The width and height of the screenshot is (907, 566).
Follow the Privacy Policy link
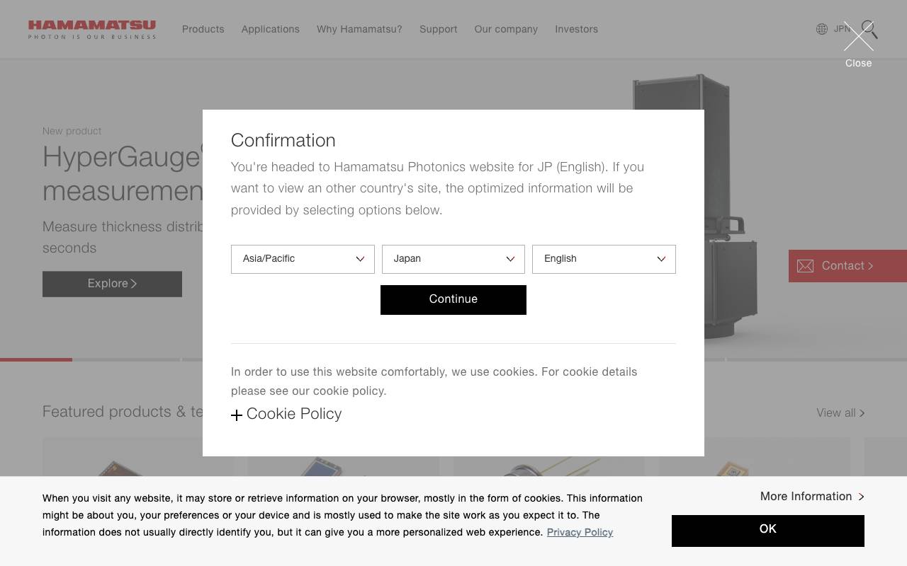click(580, 533)
